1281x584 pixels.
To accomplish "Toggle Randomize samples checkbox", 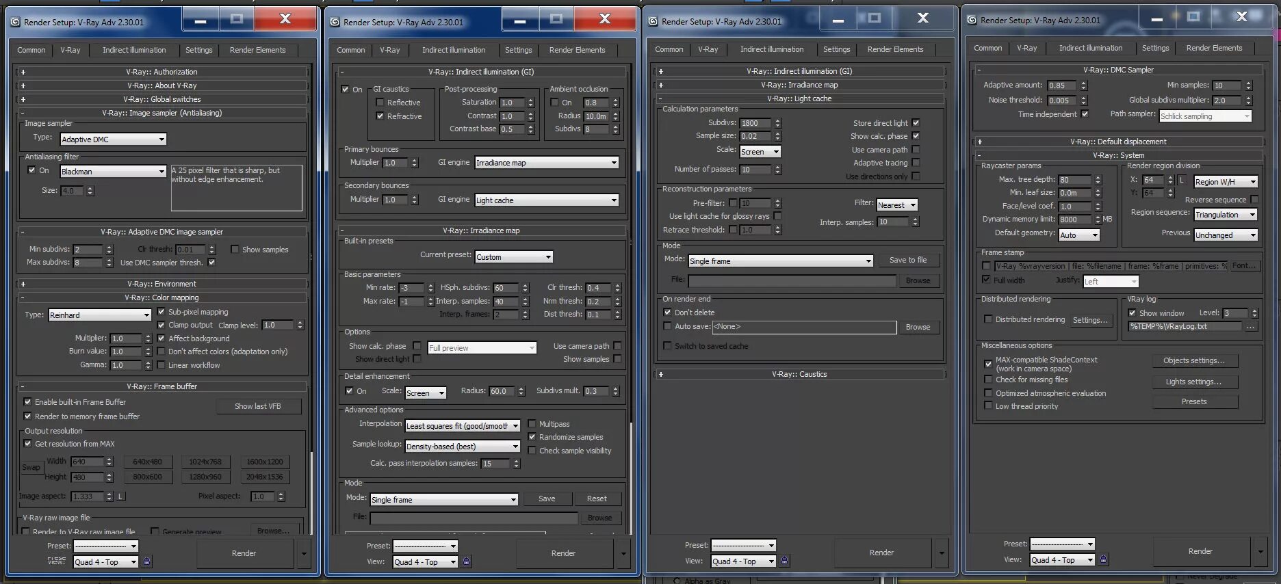I will (x=532, y=437).
